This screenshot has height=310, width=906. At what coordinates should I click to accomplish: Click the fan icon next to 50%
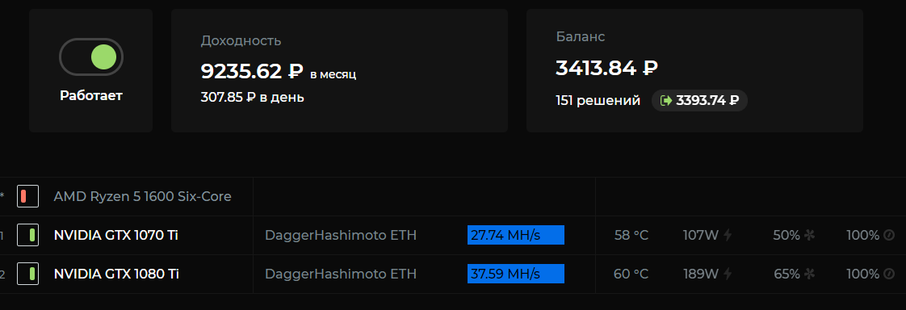point(810,235)
